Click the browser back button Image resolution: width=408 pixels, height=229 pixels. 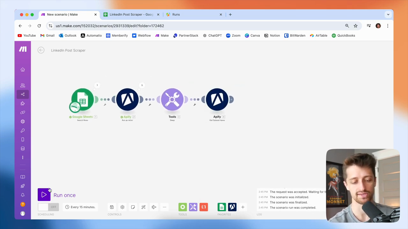point(20,26)
